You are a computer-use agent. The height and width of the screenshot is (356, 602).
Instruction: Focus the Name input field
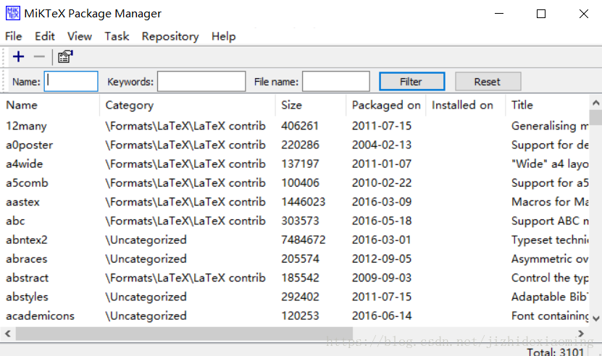pos(71,81)
